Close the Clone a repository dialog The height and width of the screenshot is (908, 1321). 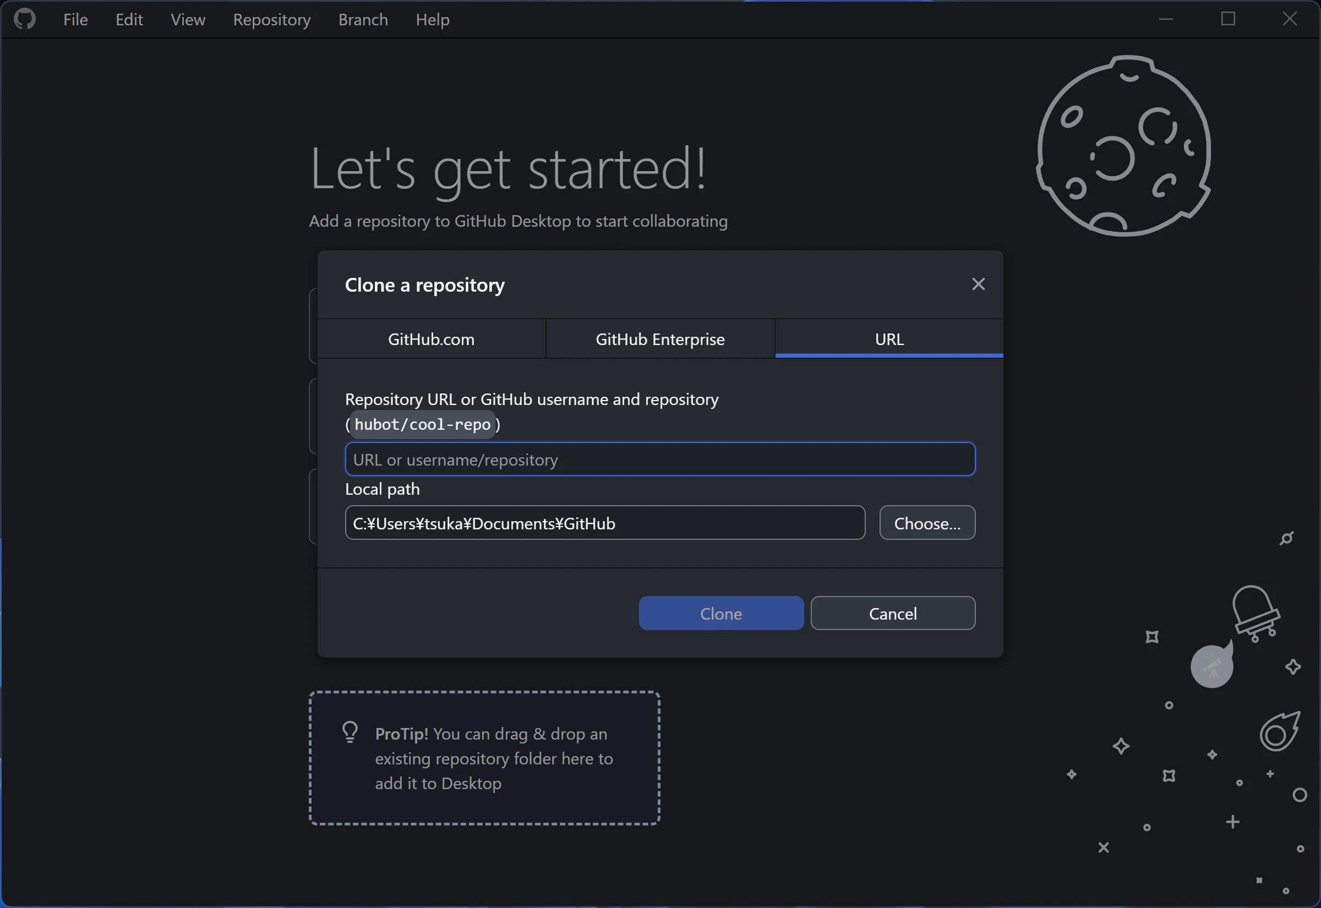click(978, 284)
